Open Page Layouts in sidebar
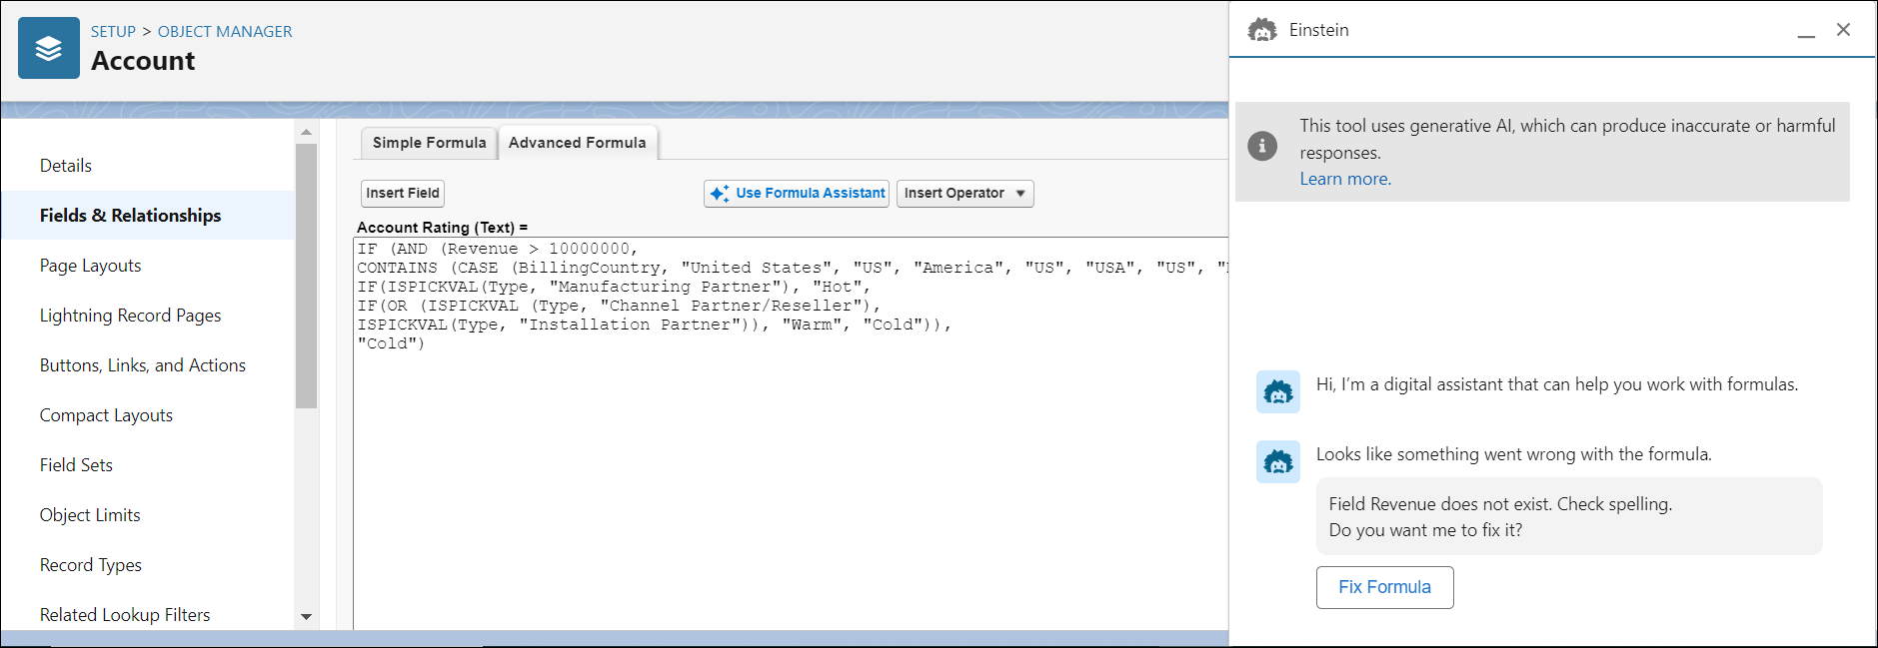The height and width of the screenshot is (648, 1878). click(90, 266)
